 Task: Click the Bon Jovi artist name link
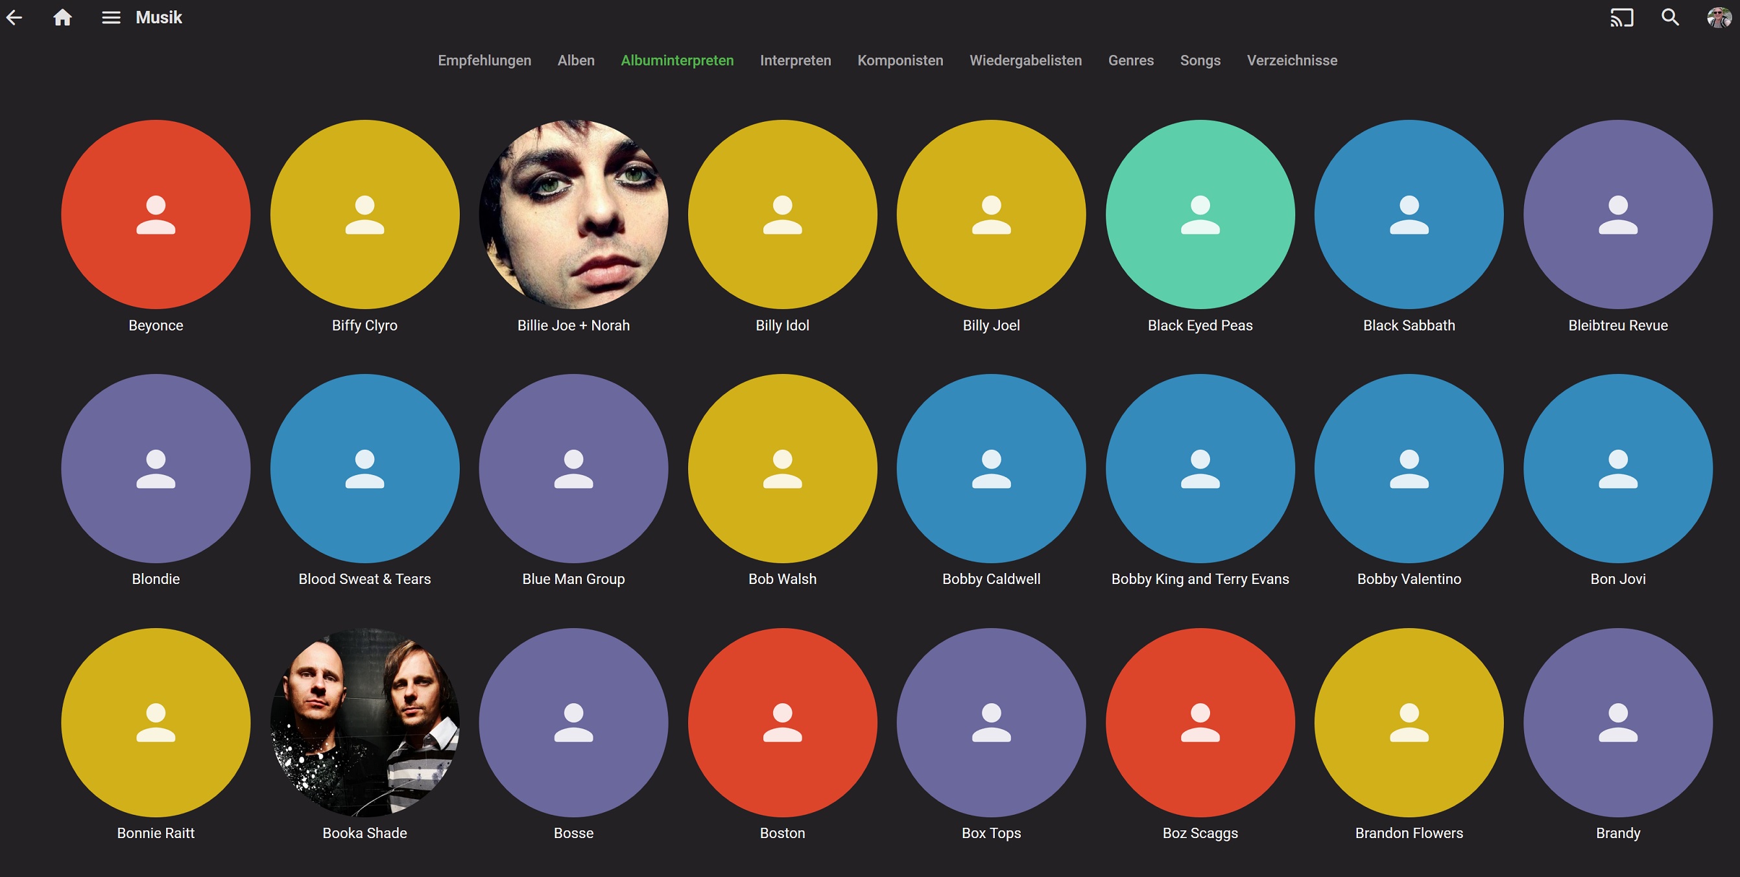pos(1617,579)
